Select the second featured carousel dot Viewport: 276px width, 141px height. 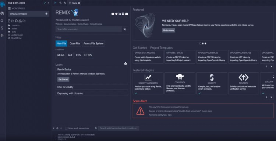(203, 43)
